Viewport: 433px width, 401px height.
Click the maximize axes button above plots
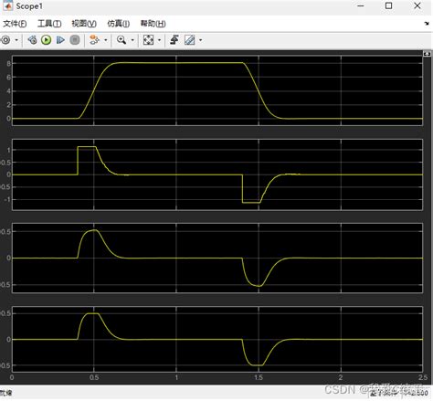(427, 54)
